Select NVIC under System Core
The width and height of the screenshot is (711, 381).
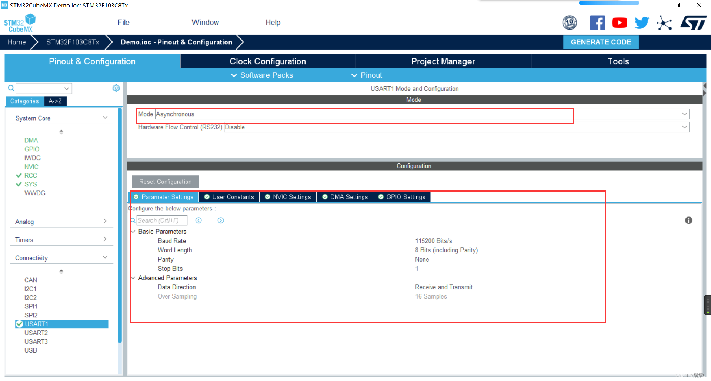point(31,167)
